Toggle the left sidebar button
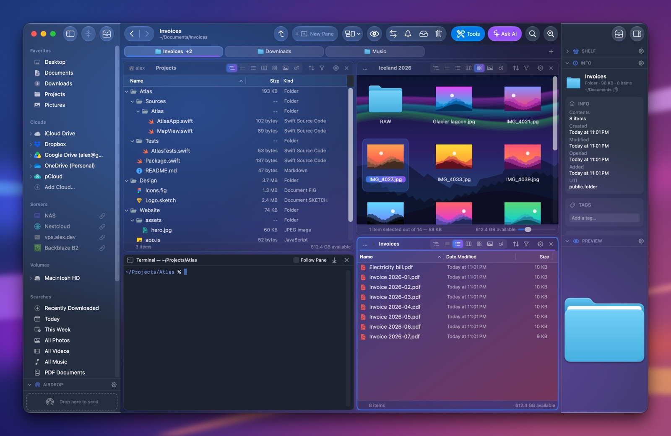This screenshot has height=436, width=671. pyautogui.click(x=70, y=34)
